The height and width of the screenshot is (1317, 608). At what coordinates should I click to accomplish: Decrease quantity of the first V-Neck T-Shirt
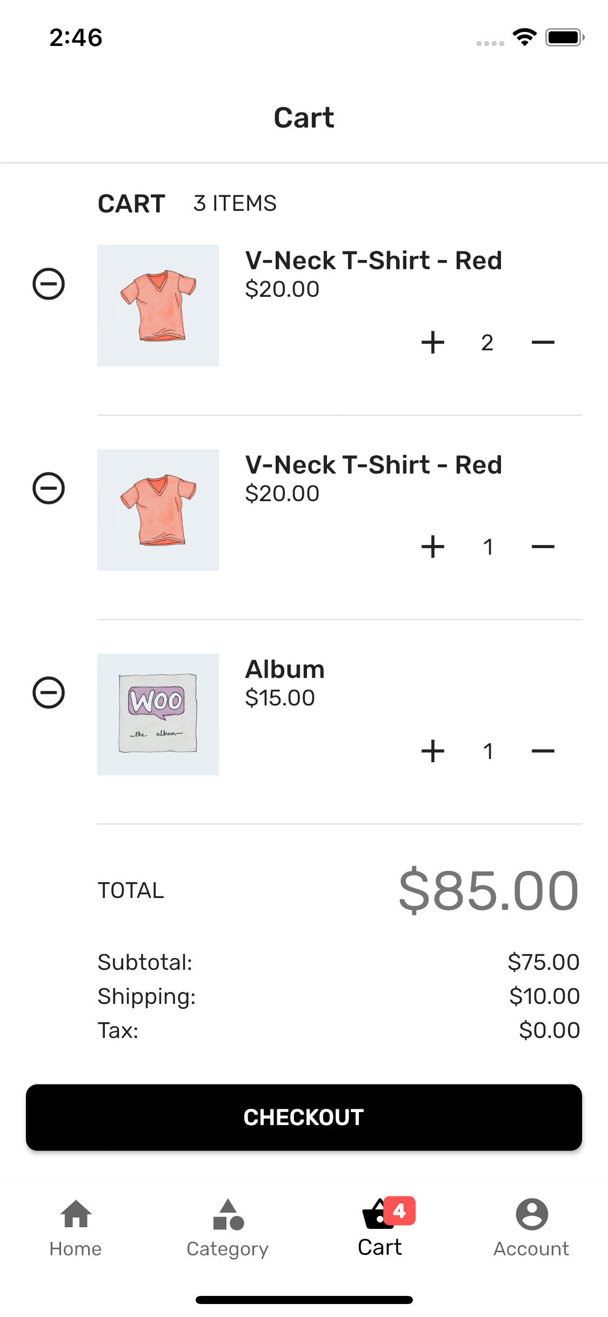543,342
